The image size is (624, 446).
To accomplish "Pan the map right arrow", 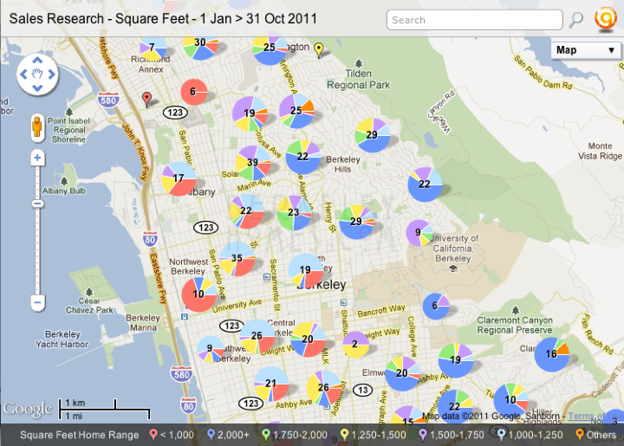I will pyautogui.click(x=51, y=74).
